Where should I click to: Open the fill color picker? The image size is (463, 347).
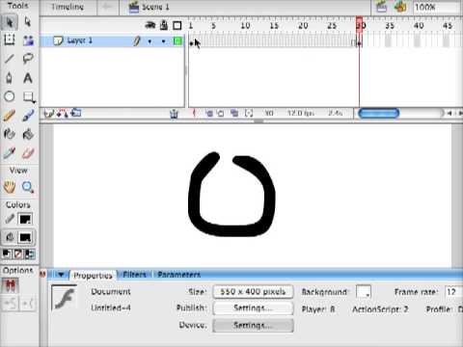click(25, 237)
